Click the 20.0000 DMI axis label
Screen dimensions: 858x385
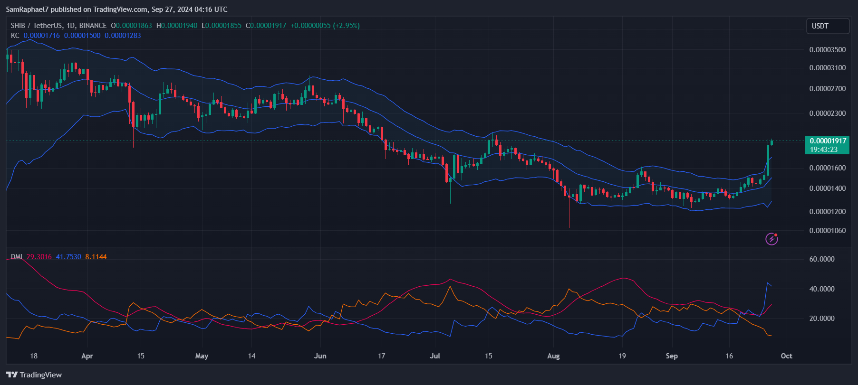pyautogui.click(x=822, y=319)
